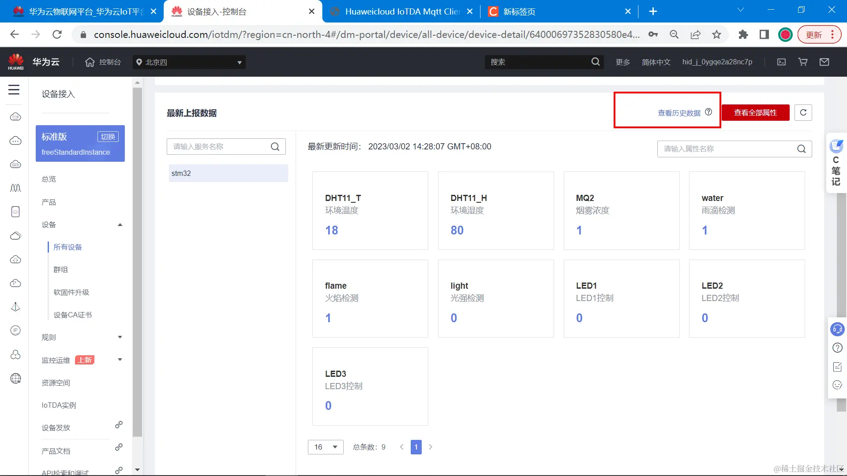This screenshot has height=476, width=847.
Task: Click the 切换 instance switch button
Action: (x=108, y=137)
